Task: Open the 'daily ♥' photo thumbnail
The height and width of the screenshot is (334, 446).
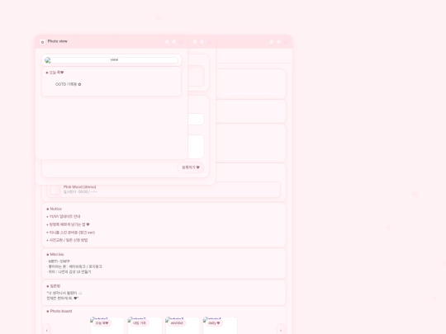Action: pyautogui.click(x=220, y=326)
